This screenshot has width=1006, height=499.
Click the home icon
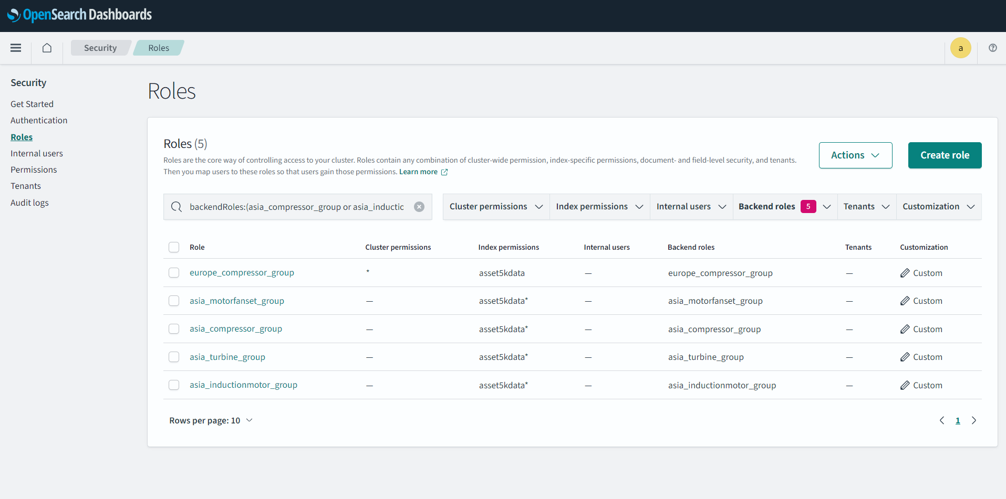pos(47,48)
